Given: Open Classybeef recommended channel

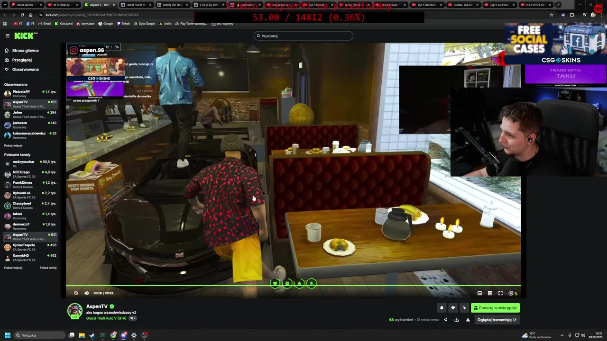Looking at the screenshot, I should pos(30,205).
